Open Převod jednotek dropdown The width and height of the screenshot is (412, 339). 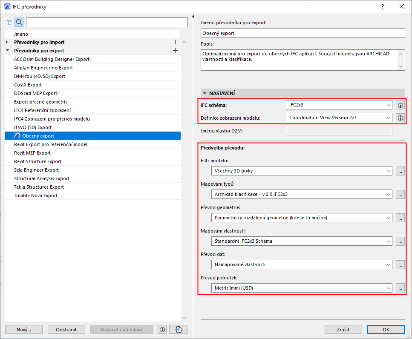(x=302, y=288)
